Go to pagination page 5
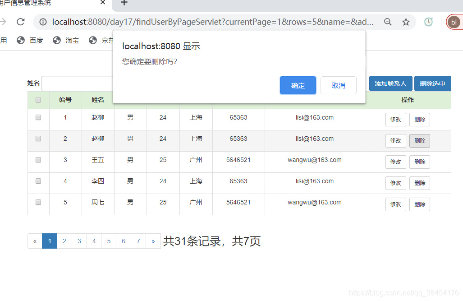Screen dimensions: 463x301 click(109, 241)
